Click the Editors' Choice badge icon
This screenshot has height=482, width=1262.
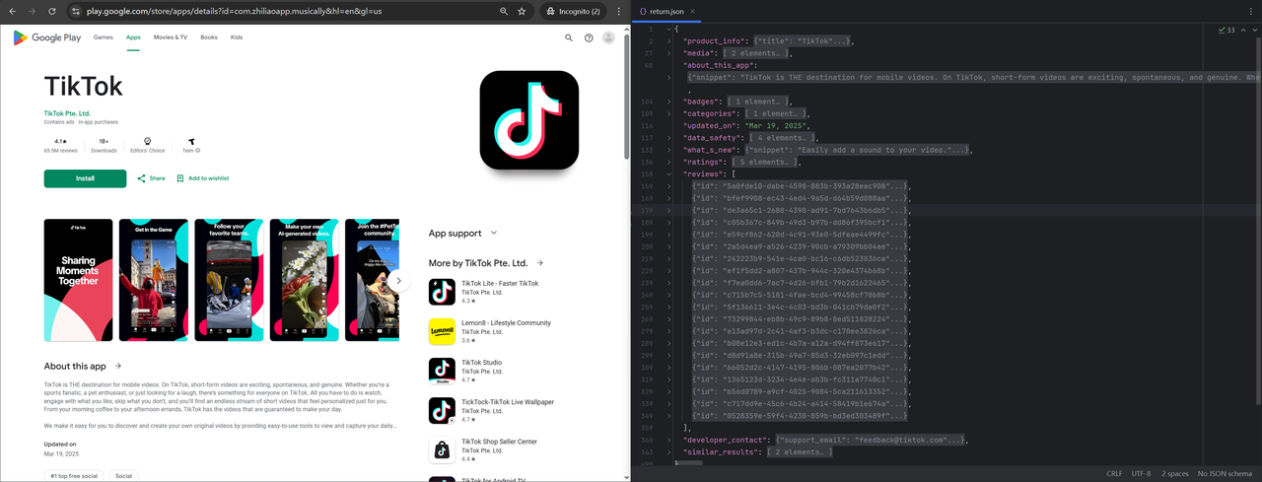coord(148,142)
